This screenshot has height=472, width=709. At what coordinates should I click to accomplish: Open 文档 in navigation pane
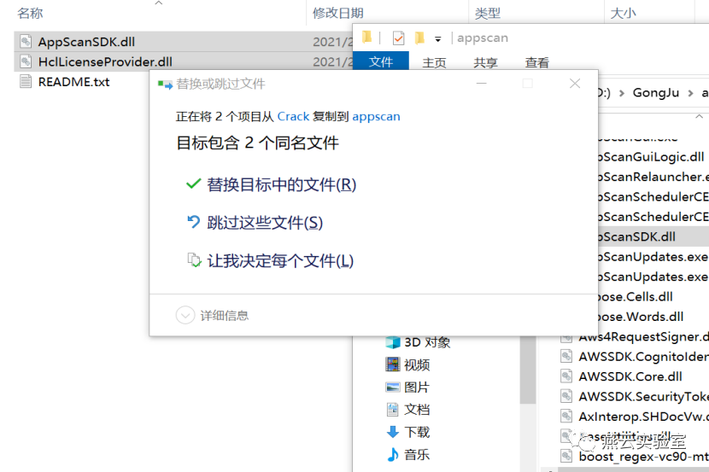pyautogui.click(x=417, y=409)
